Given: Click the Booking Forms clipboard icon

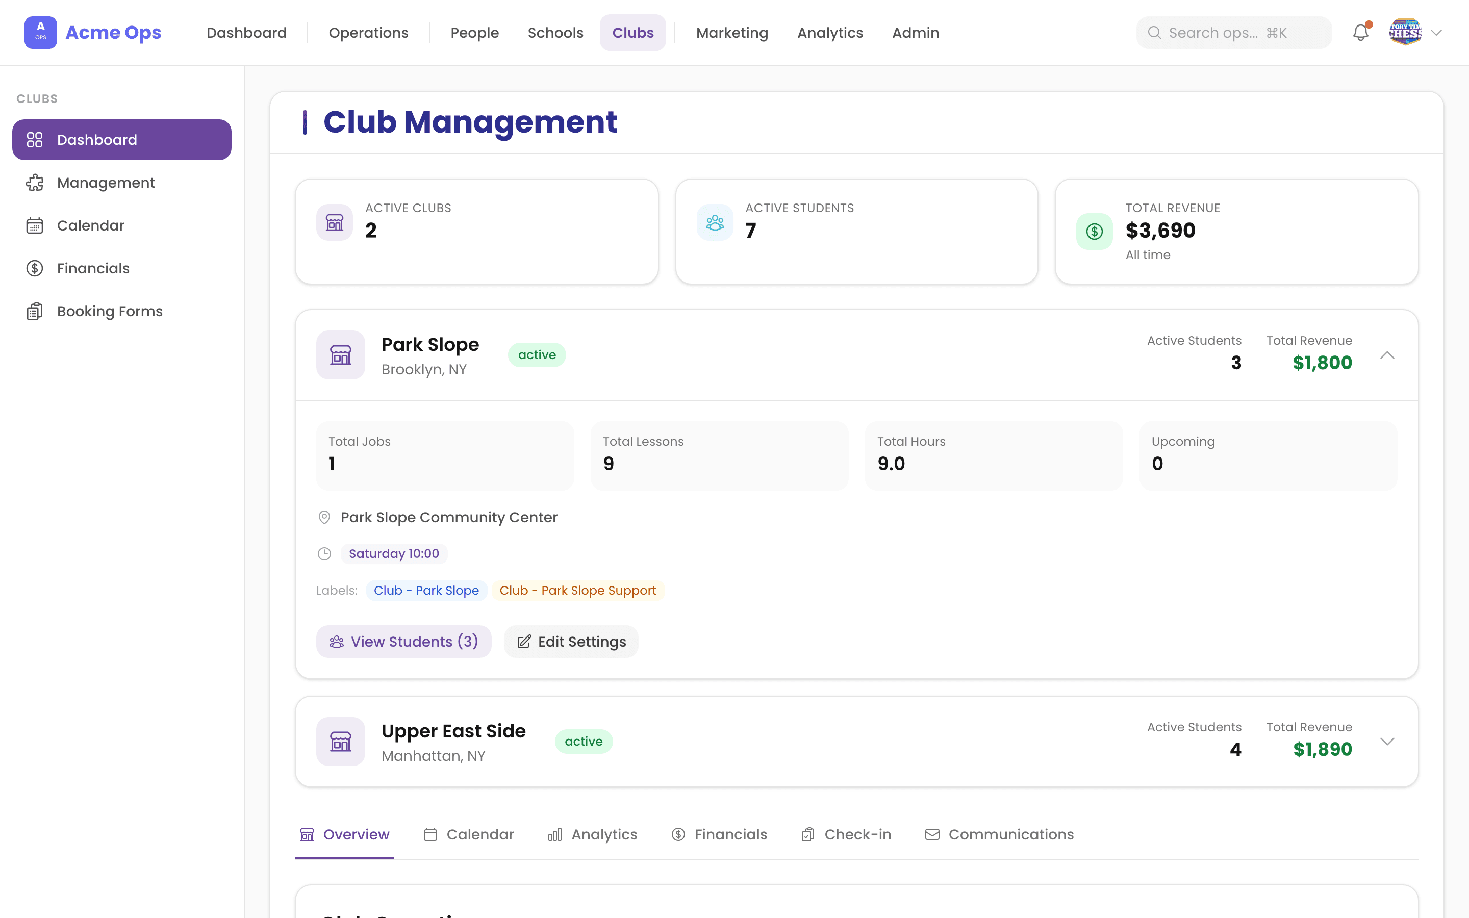Looking at the screenshot, I should 35,311.
